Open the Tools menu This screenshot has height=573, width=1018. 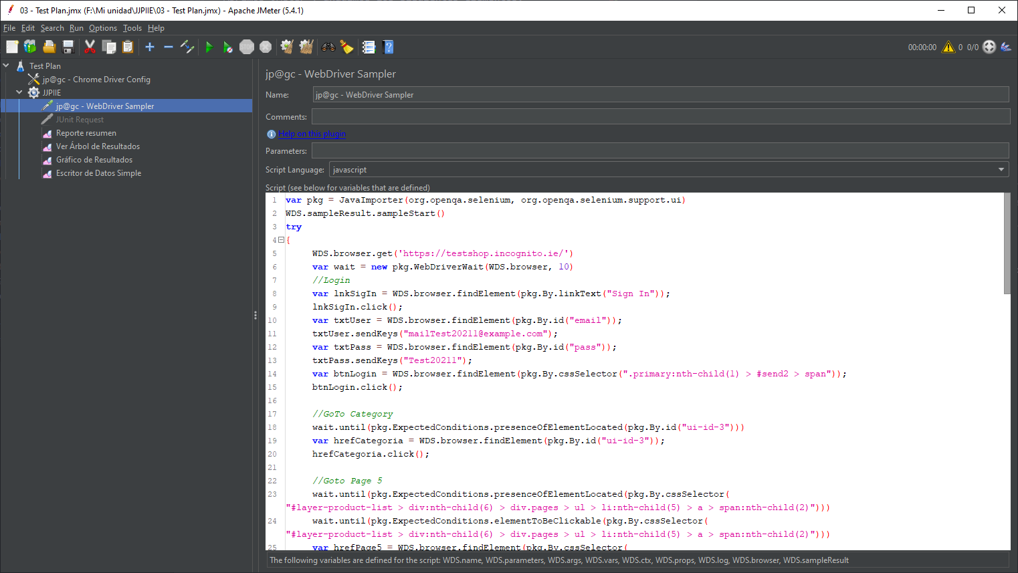click(132, 28)
